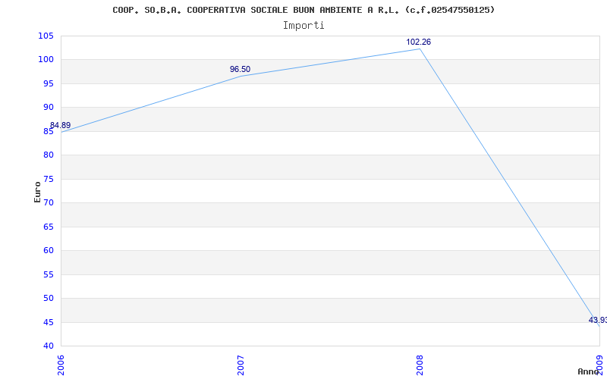Click the 75 y-axis tick label
The width and height of the screenshot is (607, 379).
48,179
